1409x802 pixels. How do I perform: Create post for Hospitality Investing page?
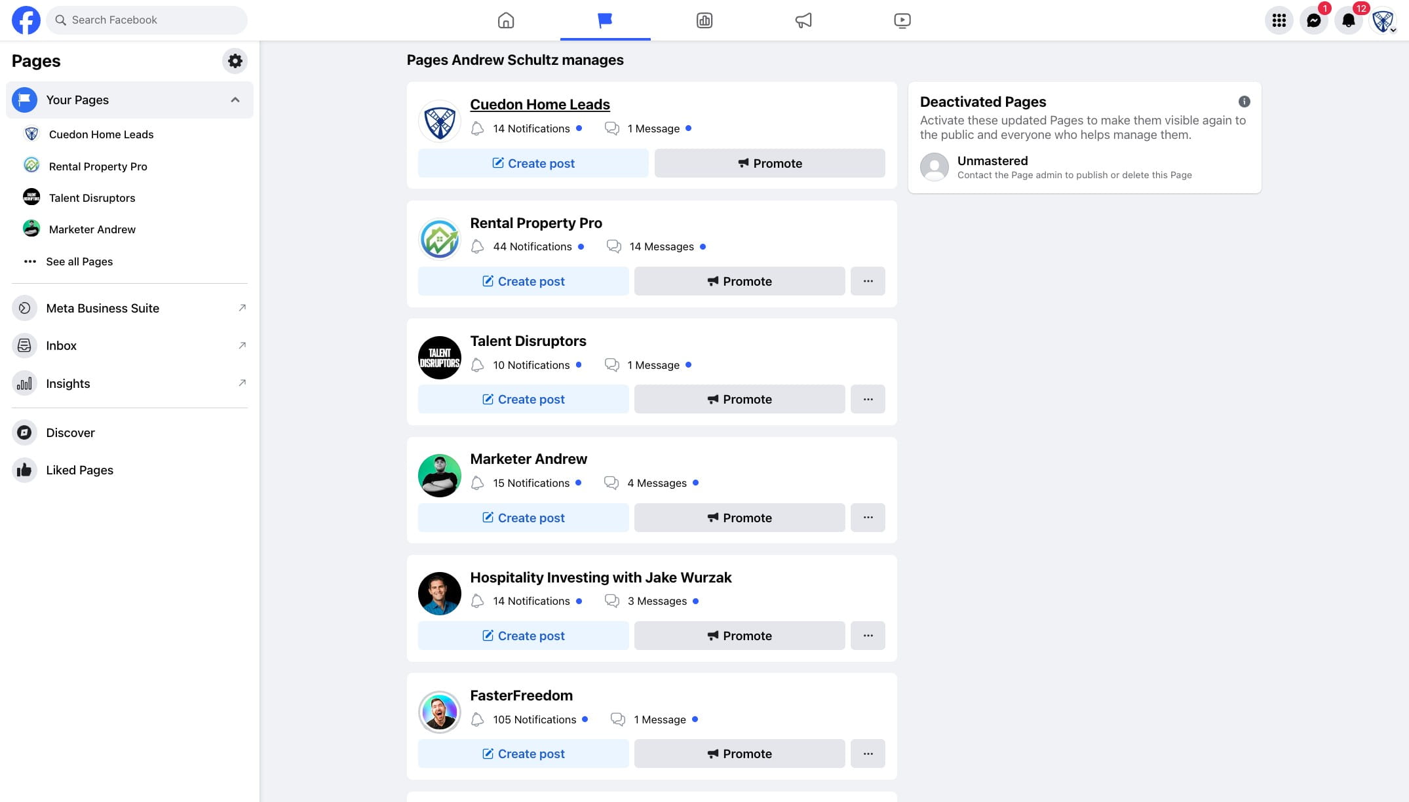tap(524, 636)
